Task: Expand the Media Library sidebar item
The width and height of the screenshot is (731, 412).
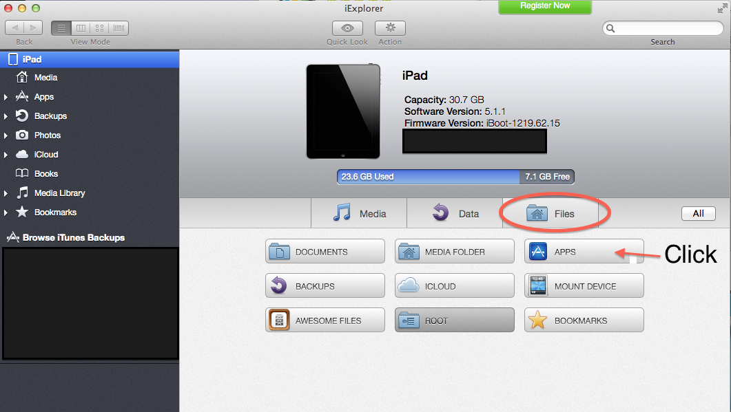Action: (x=6, y=193)
